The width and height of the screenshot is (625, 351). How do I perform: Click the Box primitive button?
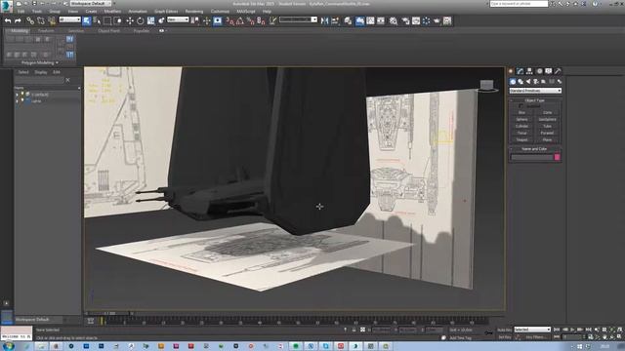521,113
